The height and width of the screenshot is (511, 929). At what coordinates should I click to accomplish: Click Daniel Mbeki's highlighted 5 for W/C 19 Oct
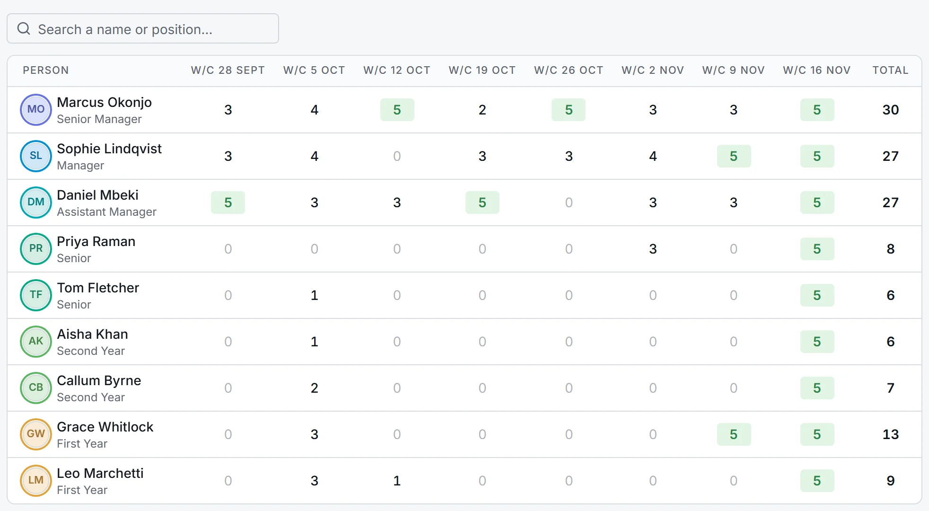tap(482, 203)
